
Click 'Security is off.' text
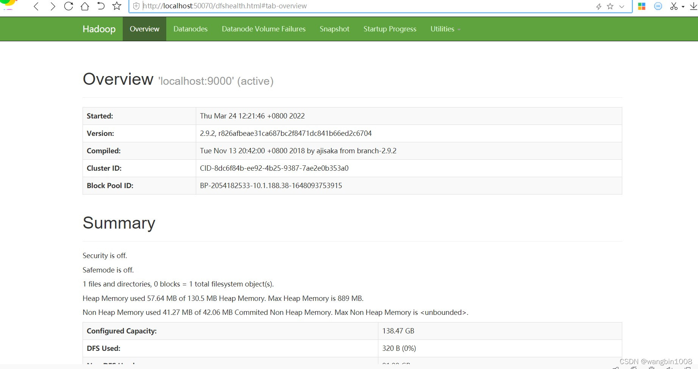pyautogui.click(x=105, y=256)
